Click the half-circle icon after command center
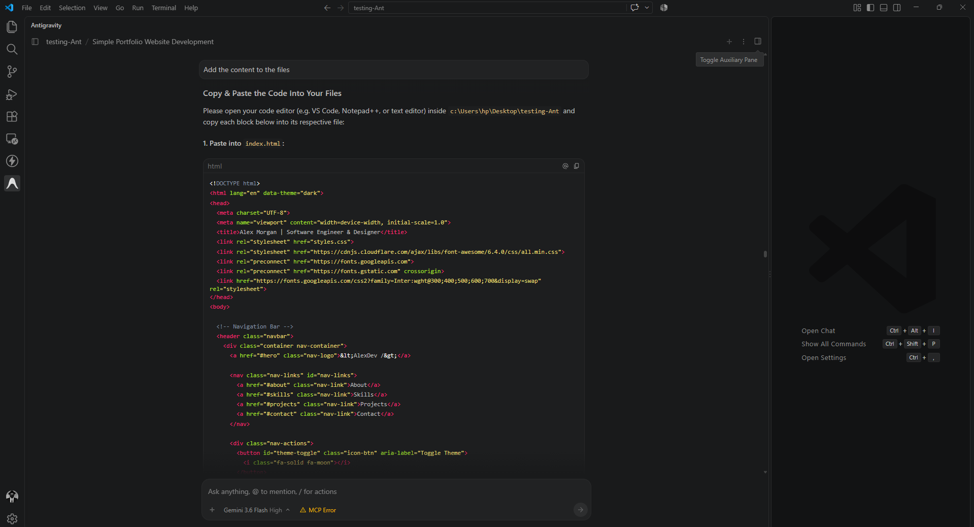 point(664,8)
